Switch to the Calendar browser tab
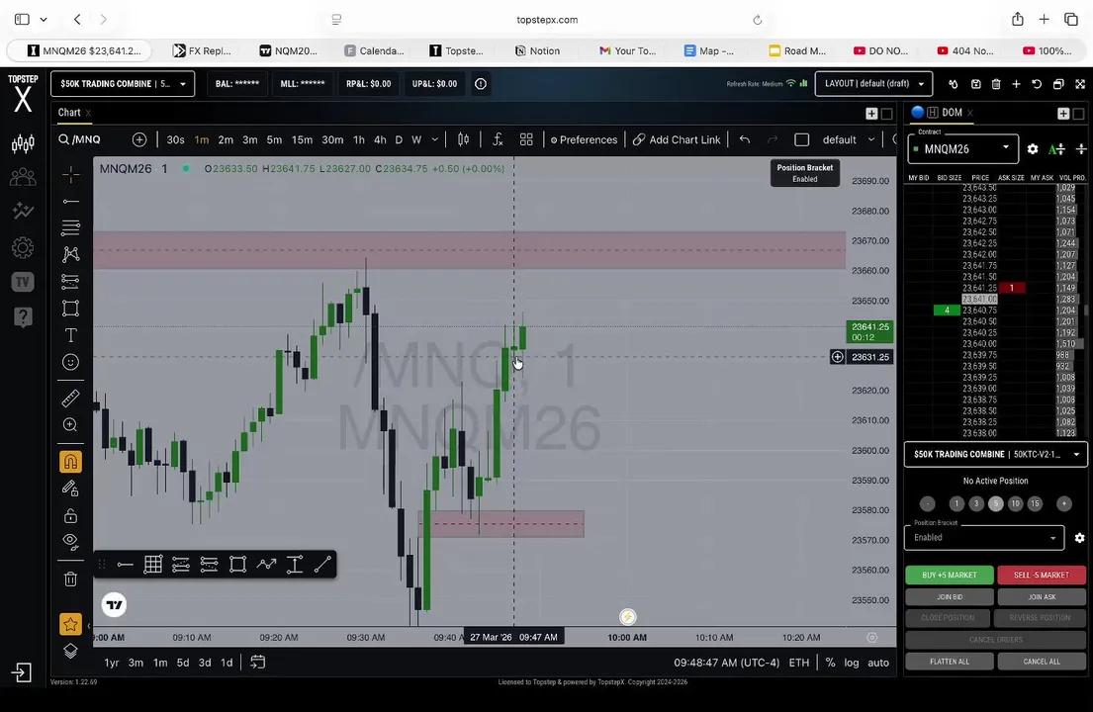 [374, 50]
